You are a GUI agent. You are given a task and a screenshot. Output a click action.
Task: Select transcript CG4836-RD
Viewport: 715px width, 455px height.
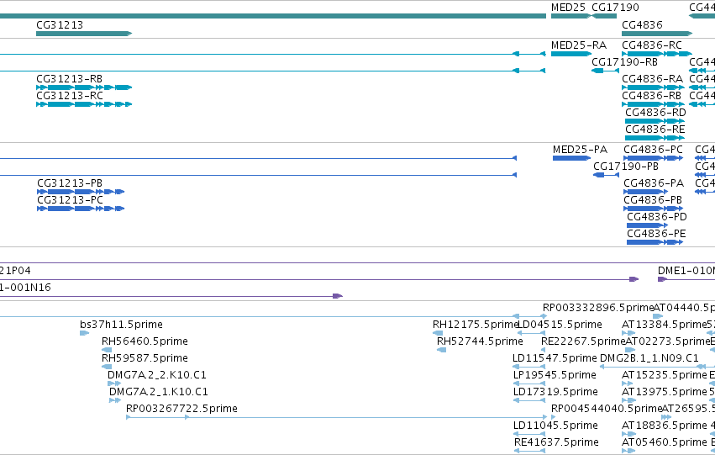tap(655, 121)
